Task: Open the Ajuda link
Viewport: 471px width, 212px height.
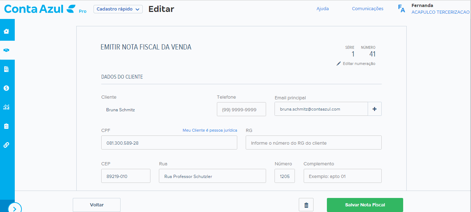Action: [x=323, y=9]
